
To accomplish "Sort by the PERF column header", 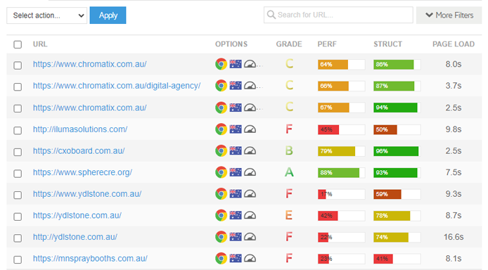I will (x=327, y=44).
